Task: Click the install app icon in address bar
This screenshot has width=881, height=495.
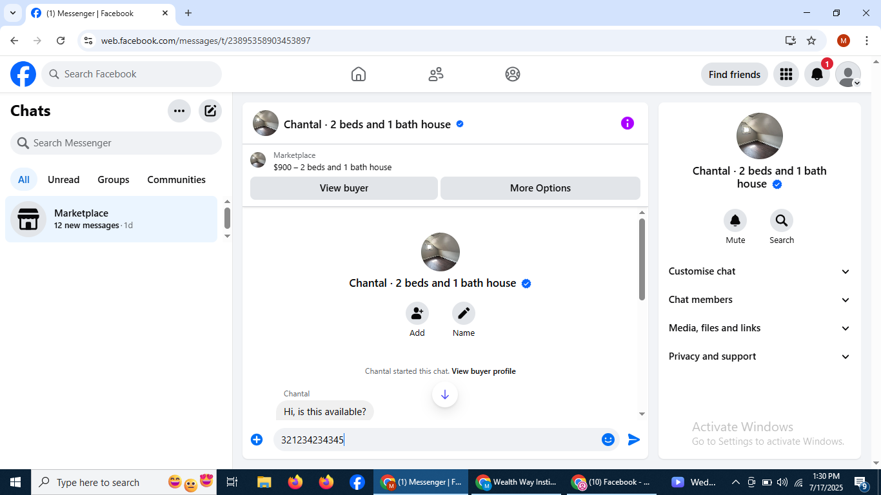Action: (791, 41)
